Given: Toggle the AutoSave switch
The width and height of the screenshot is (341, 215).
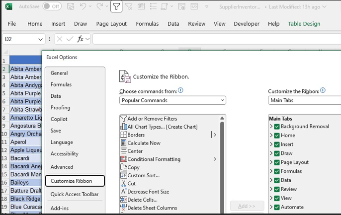Looking at the screenshot, I should coord(52,6).
